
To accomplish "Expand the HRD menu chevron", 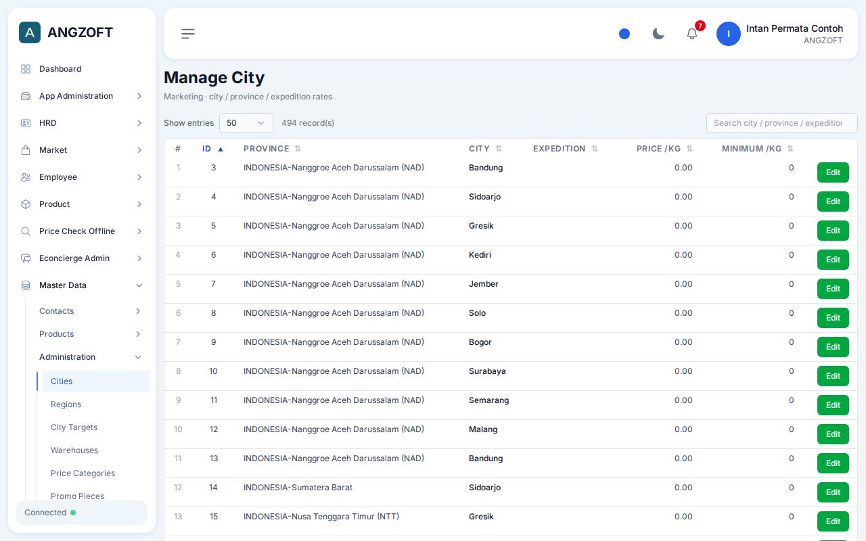I will (x=139, y=123).
